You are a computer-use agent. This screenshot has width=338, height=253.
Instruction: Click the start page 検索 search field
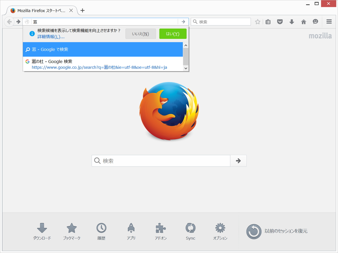click(161, 160)
